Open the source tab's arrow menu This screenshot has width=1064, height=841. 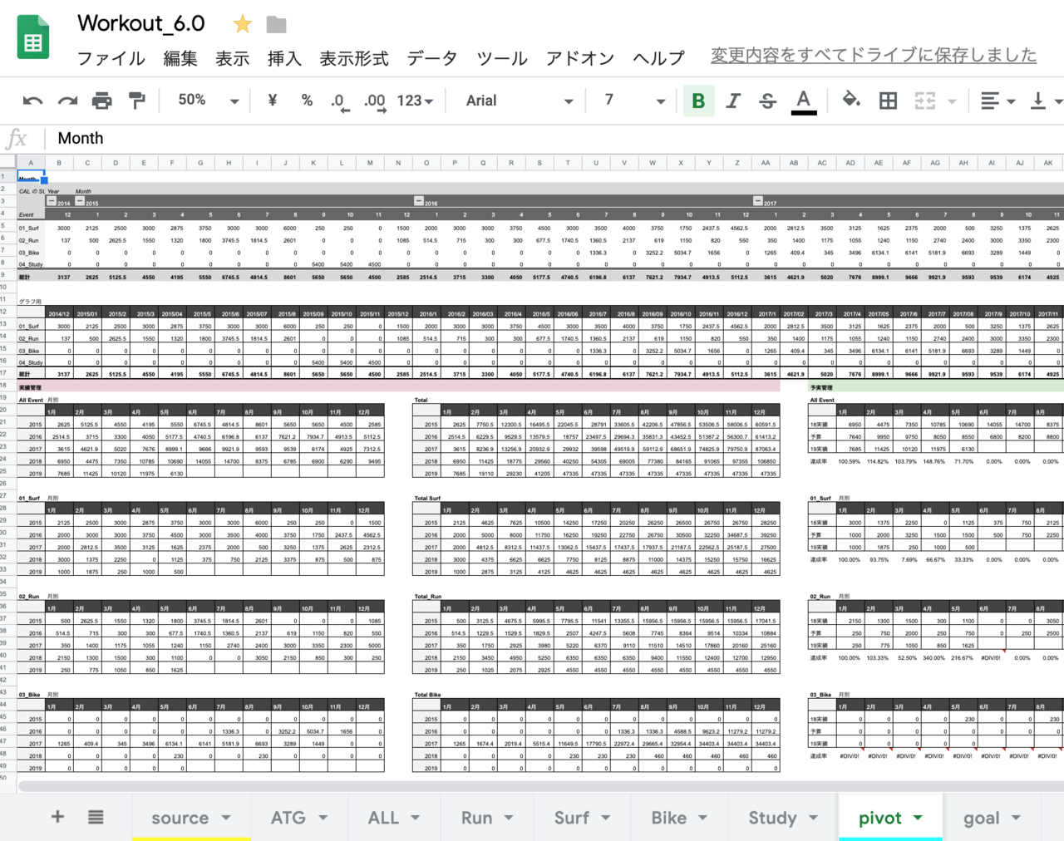(226, 818)
